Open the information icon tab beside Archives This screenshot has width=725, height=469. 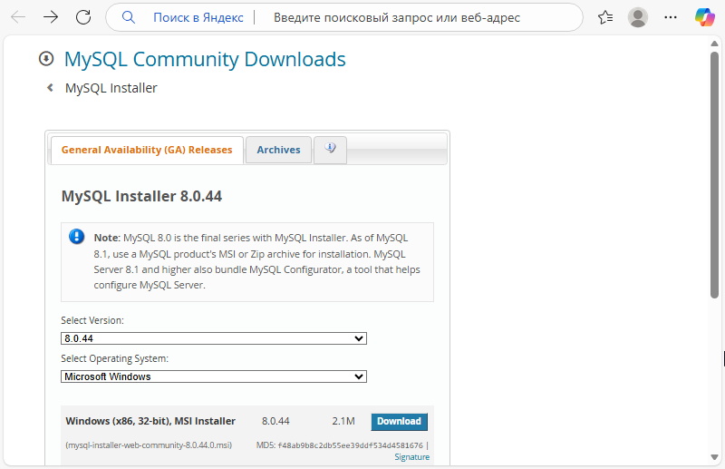(330, 150)
